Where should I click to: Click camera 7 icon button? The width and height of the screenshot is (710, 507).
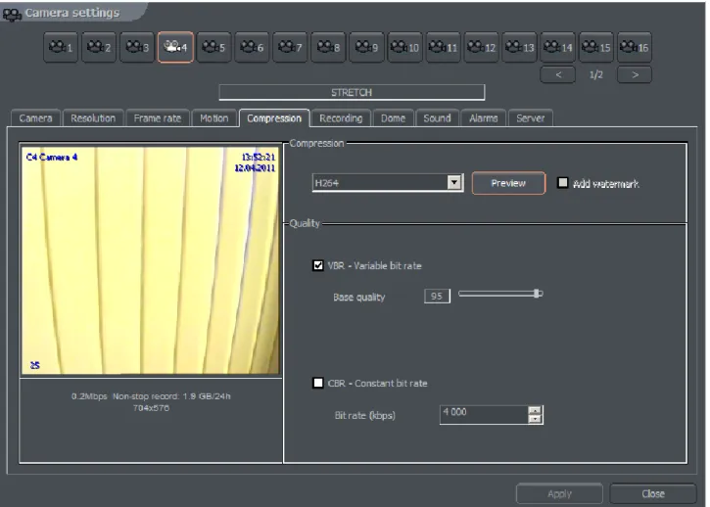290,47
